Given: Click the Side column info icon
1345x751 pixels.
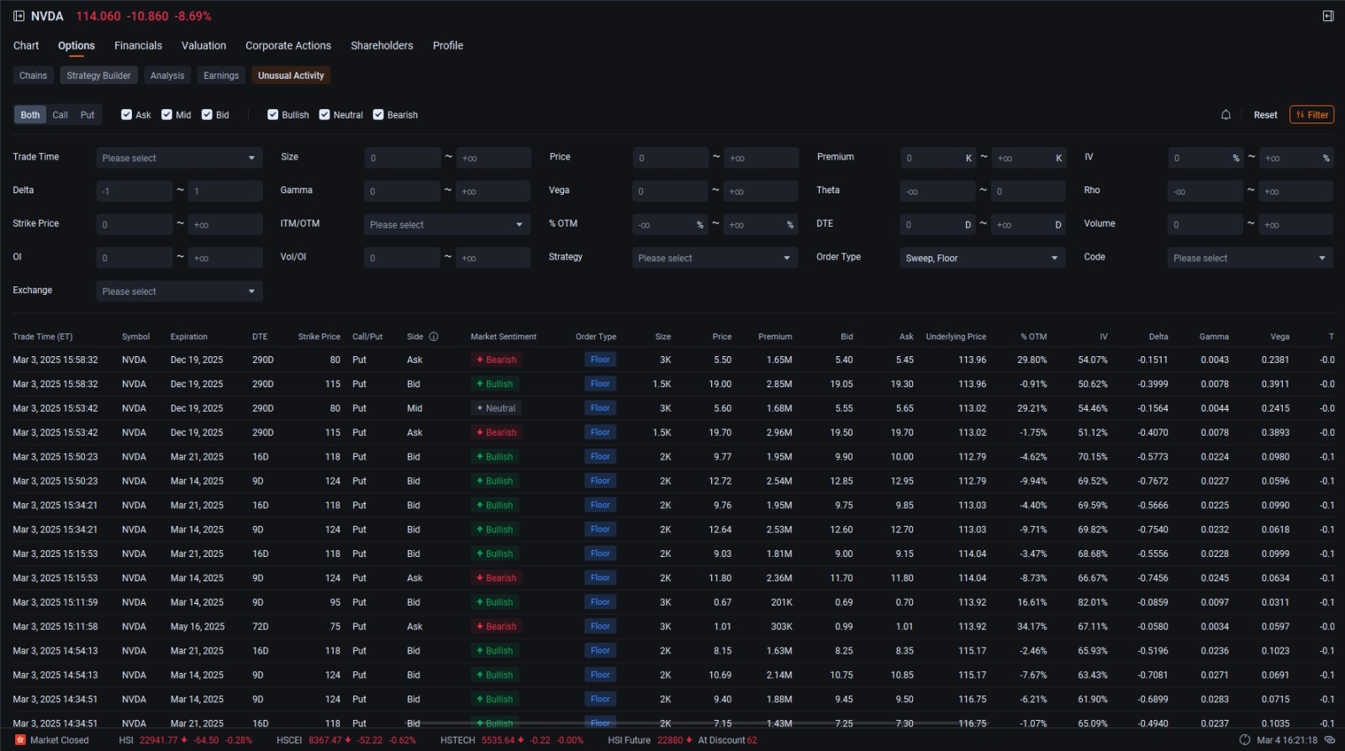Looking at the screenshot, I should click(434, 337).
